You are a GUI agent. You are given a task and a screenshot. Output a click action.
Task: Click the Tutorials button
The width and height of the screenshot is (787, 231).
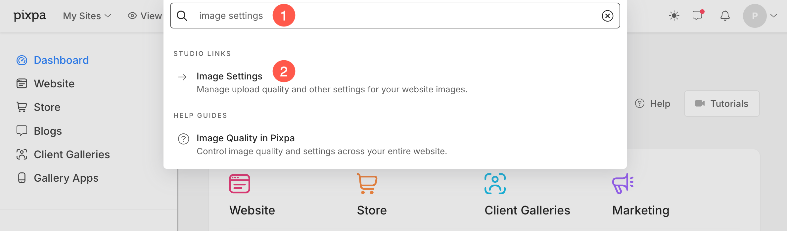click(722, 104)
